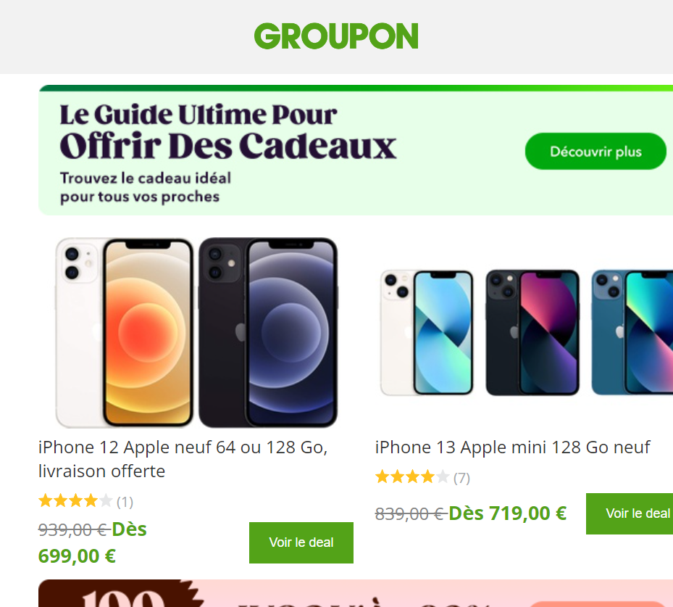The height and width of the screenshot is (607, 673).
Task: Open the iPhone 13 mini review count (7)
Action: [462, 478]
